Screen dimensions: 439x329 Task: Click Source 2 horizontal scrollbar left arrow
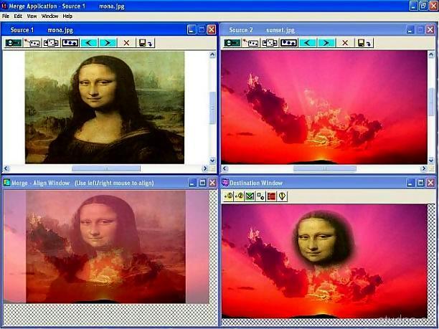225,168
